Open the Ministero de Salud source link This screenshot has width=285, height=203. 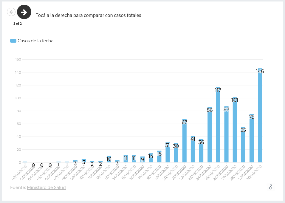click(46, 187)
